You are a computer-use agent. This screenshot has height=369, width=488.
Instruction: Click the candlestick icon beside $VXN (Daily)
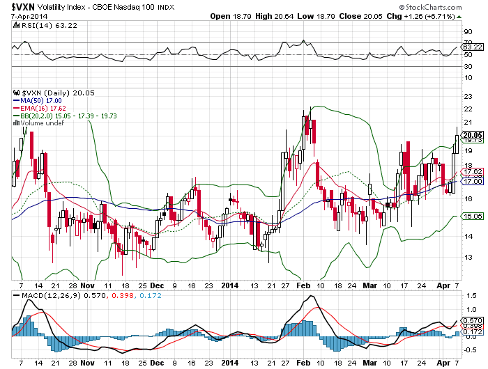click(17, 93)
